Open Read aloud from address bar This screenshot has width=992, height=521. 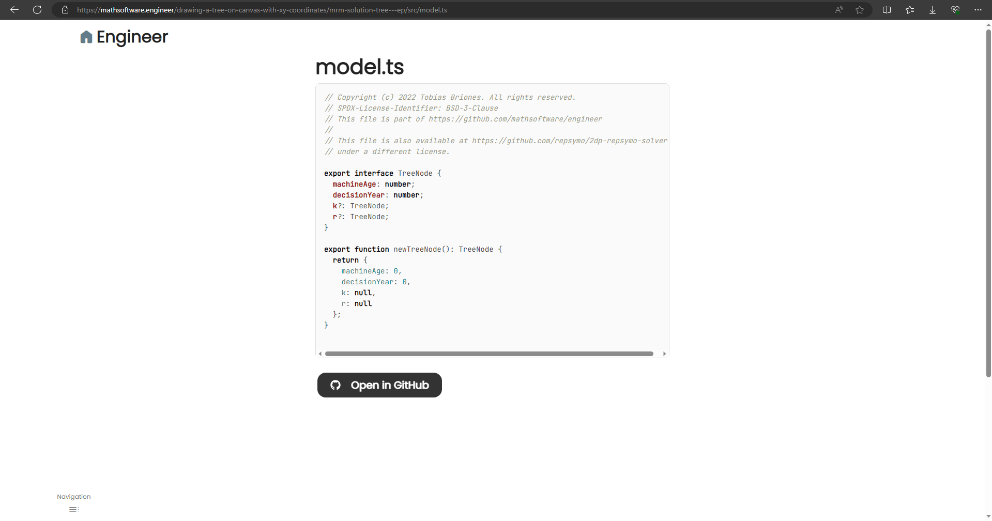coord(839,10)
